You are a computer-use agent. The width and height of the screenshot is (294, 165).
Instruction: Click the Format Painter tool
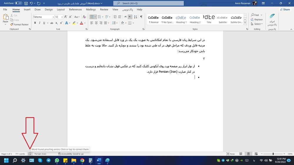[x=19, y=25]
